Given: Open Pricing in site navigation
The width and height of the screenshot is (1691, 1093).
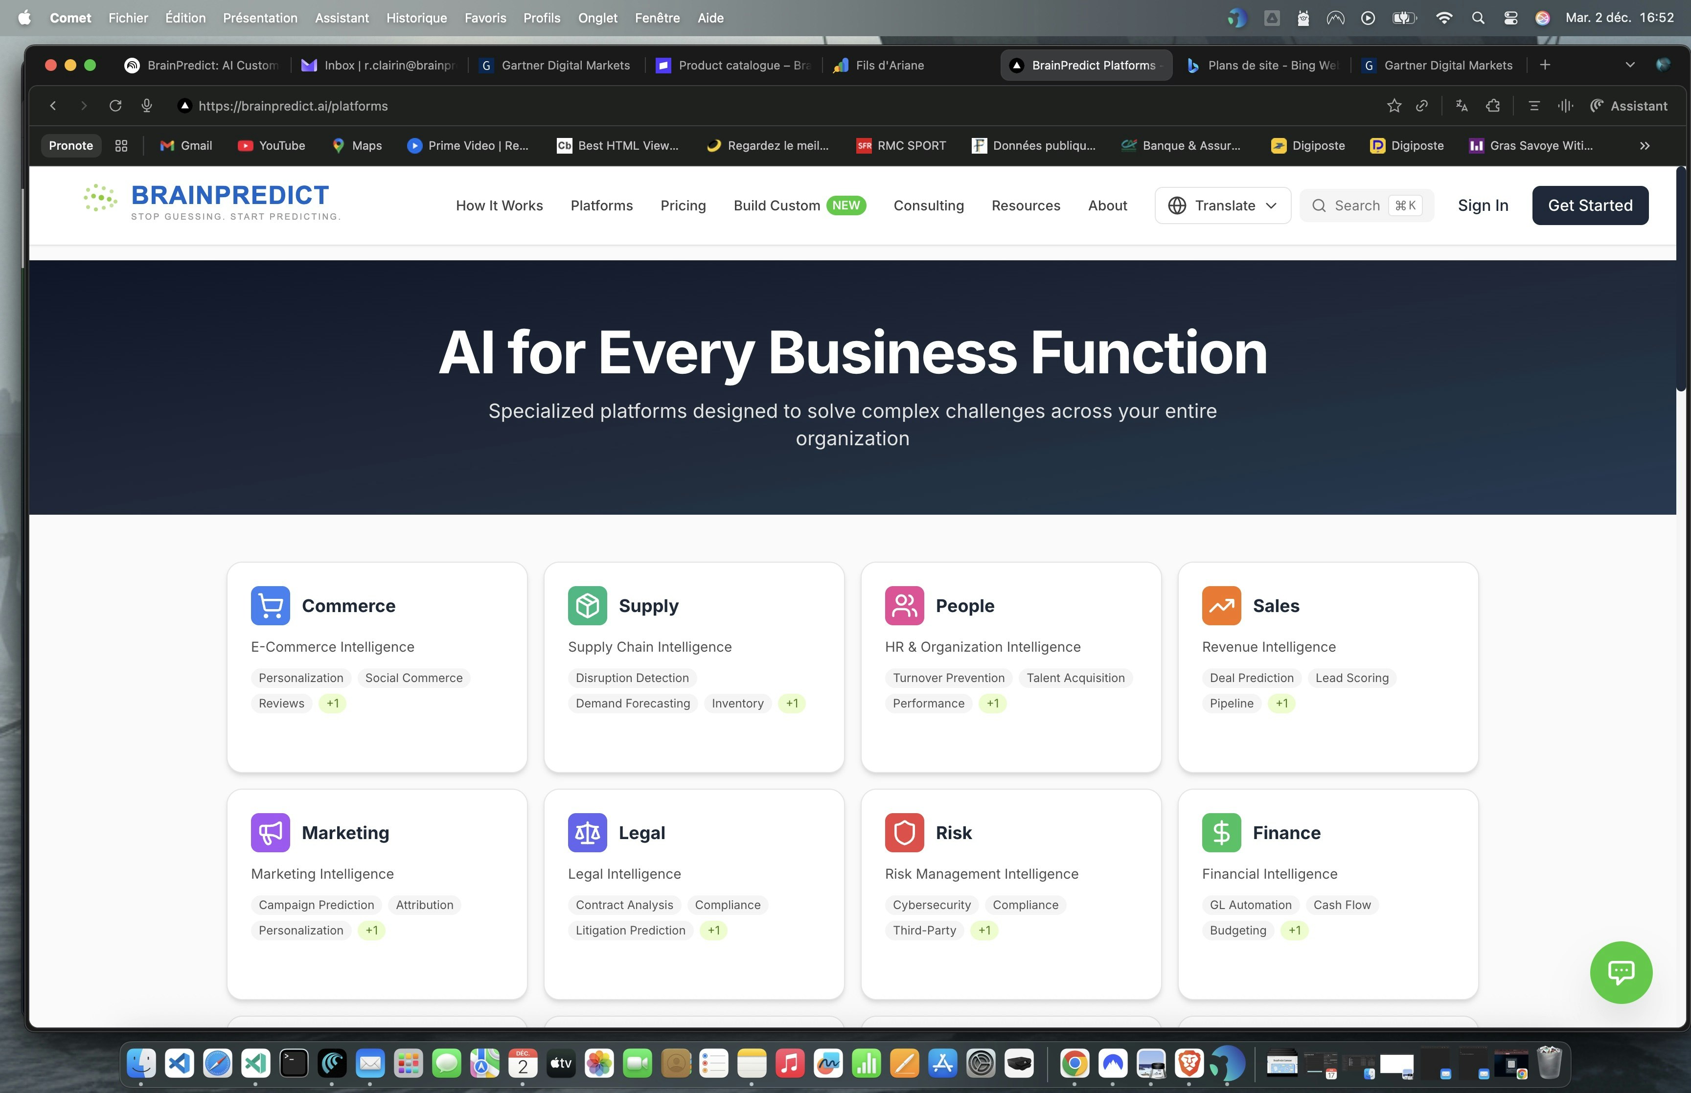Looking at the screenshot, I should [683, 205].
